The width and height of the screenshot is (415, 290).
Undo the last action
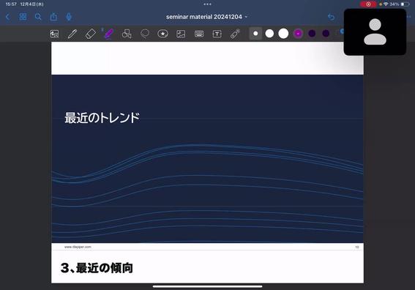[x=331, y=17]
